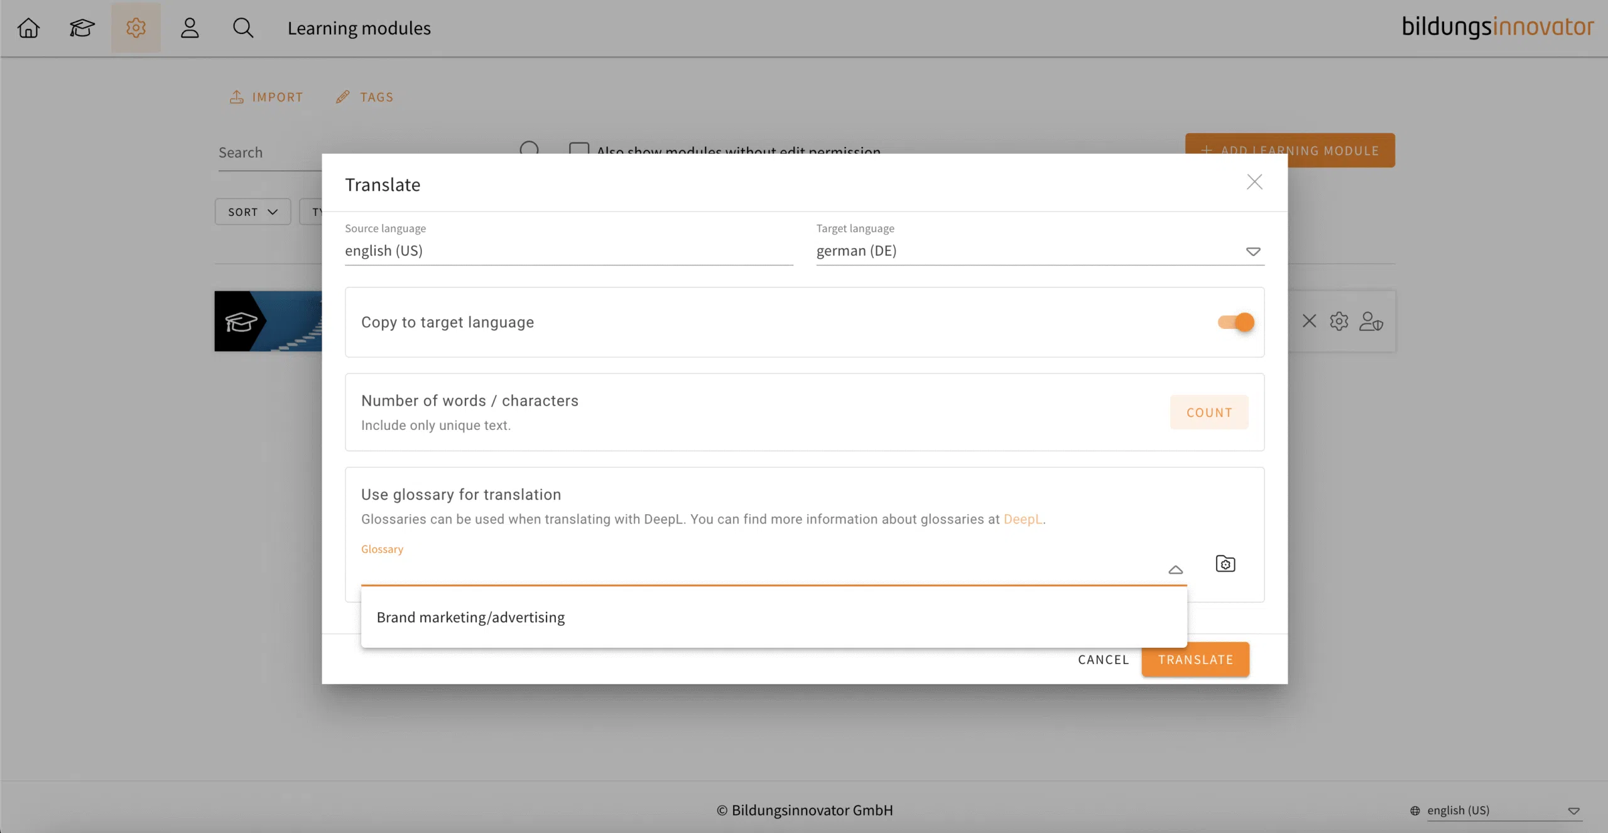This screenshot has width=1608, height=833.
Task: Go to the Home icon
Action: [28, 28]
